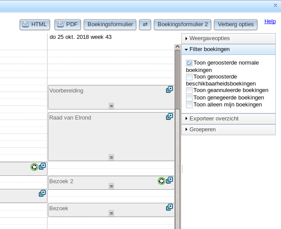Click the scrollbar up arrow
Viewport: 281px width, 229px height.
point(177,47)
